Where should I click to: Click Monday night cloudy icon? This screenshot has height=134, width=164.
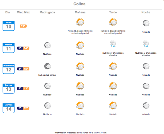pyautogui.click(x=146, y=23)
